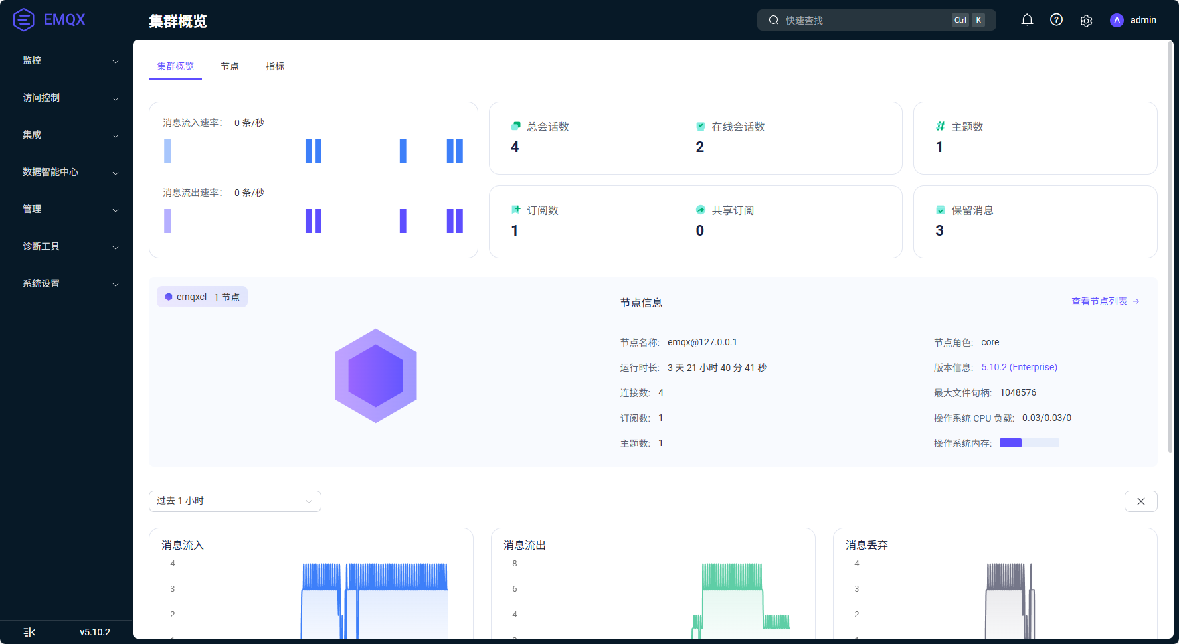Click the retained messages icon
The height and width of the screenshot is (644, 1179).
tap(940, 210)
